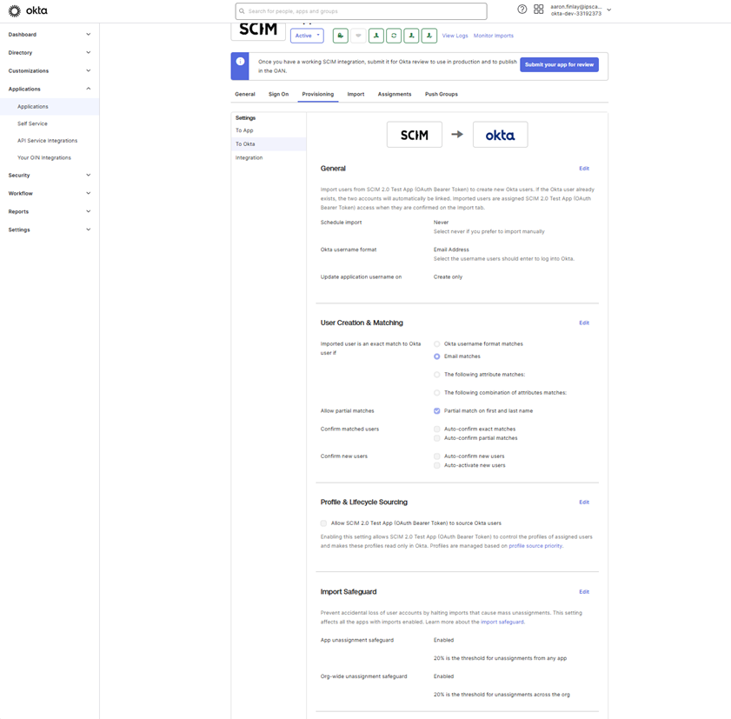Expand the Security sidebar section
The image size is (731, 719).
coord(50,176)
